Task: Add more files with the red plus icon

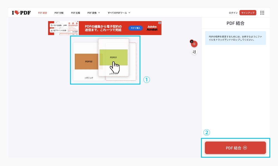Action: (194, 44)
